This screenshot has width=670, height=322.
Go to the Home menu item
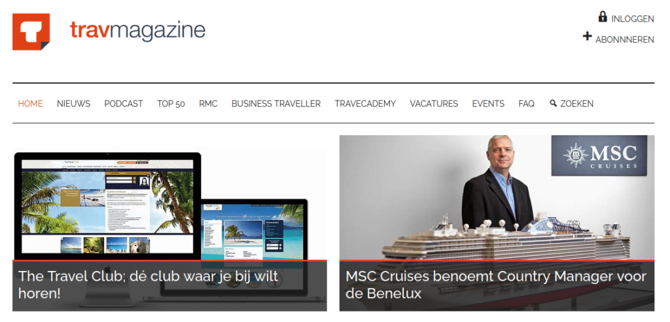tap(30, 104)
